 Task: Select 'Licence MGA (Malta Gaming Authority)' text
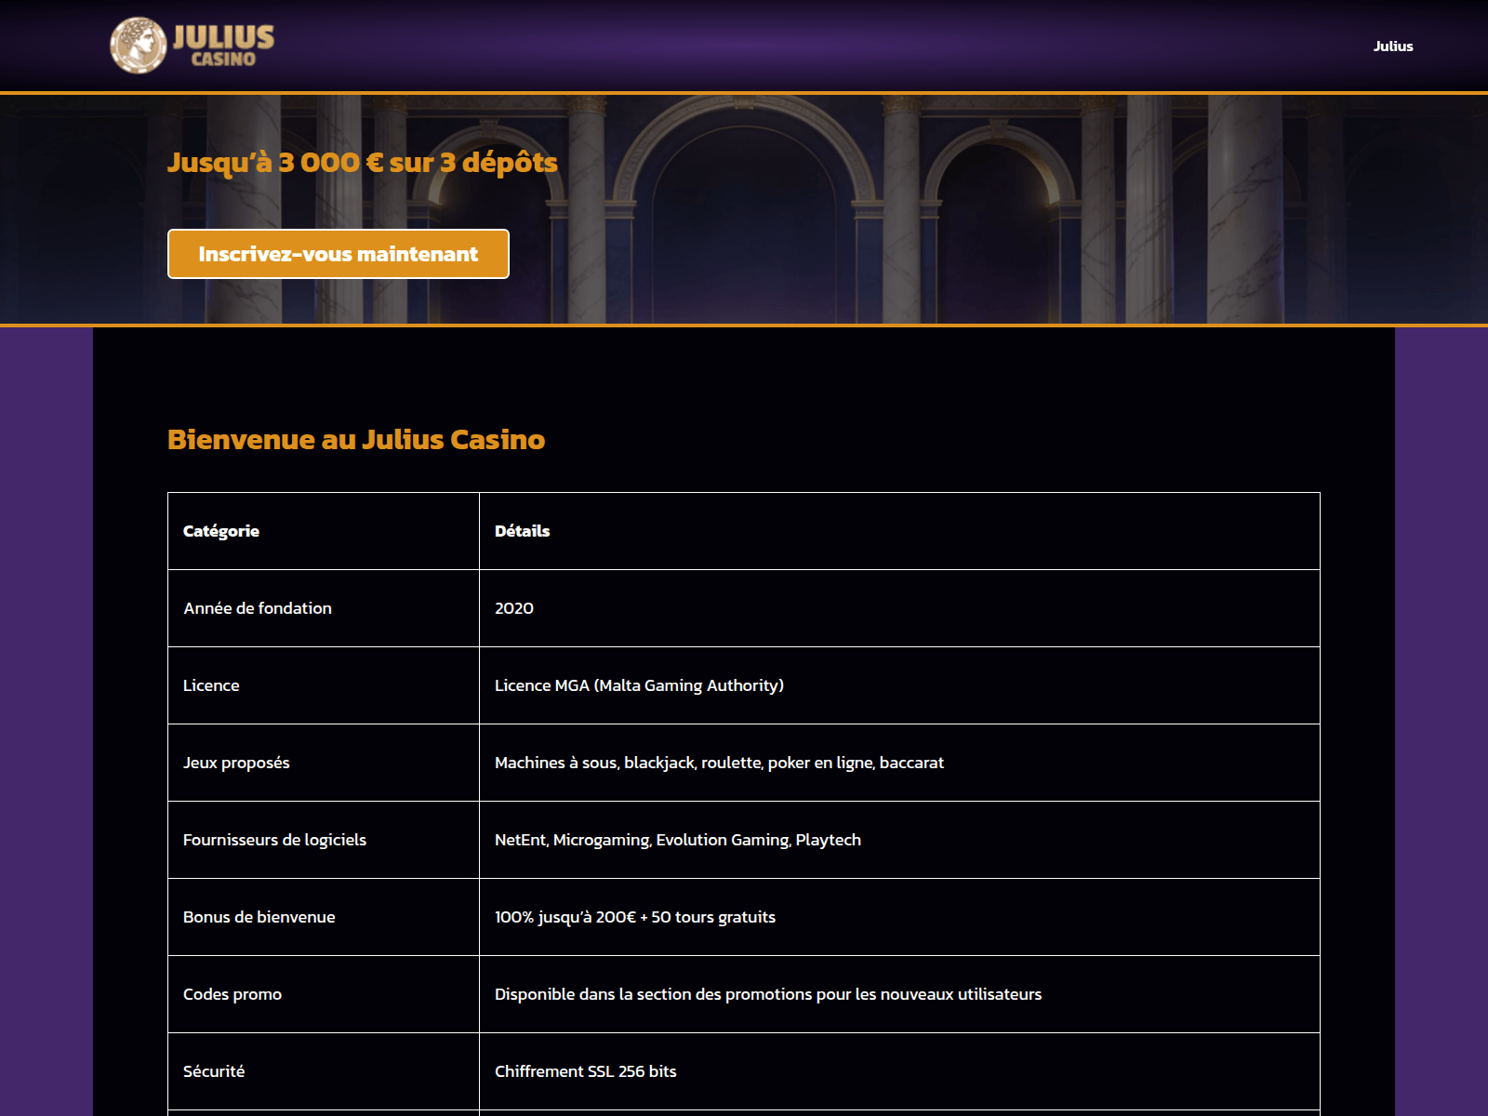[x=639, y=685]
